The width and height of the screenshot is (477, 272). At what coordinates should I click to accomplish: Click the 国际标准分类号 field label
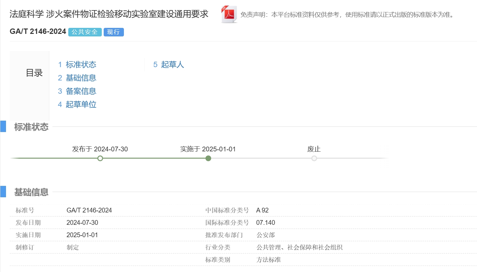(227, 223)
